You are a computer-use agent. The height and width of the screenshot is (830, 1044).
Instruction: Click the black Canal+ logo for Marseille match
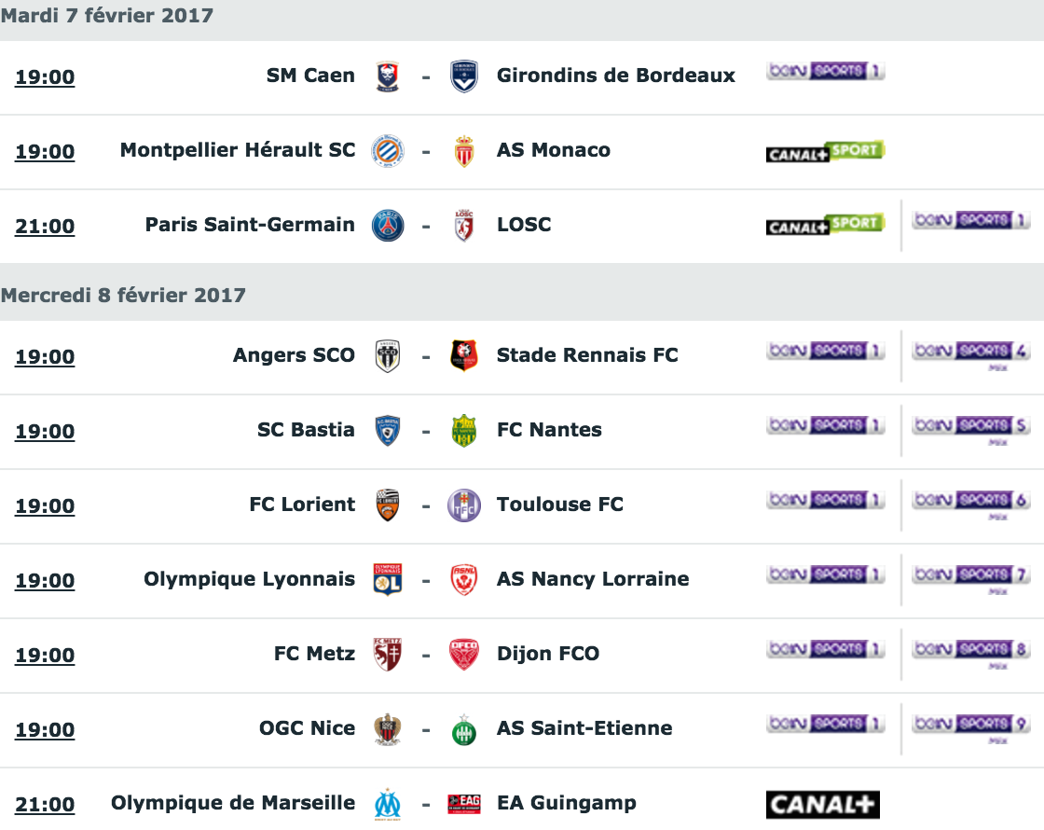coord(823,805)
